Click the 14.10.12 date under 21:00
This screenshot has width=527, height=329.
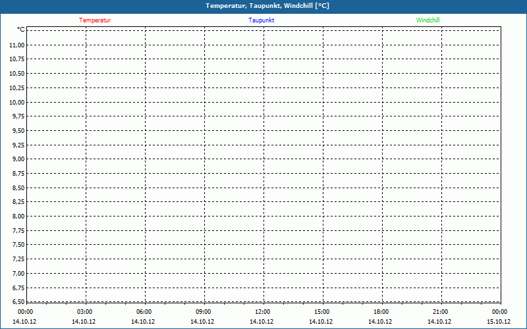point(439,322)
